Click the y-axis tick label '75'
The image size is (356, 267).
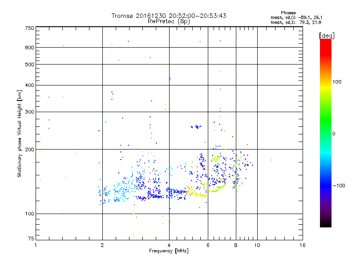31,239
